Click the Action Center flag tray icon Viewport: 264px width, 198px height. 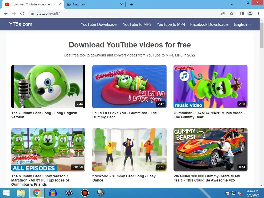(x=227, y=193)
